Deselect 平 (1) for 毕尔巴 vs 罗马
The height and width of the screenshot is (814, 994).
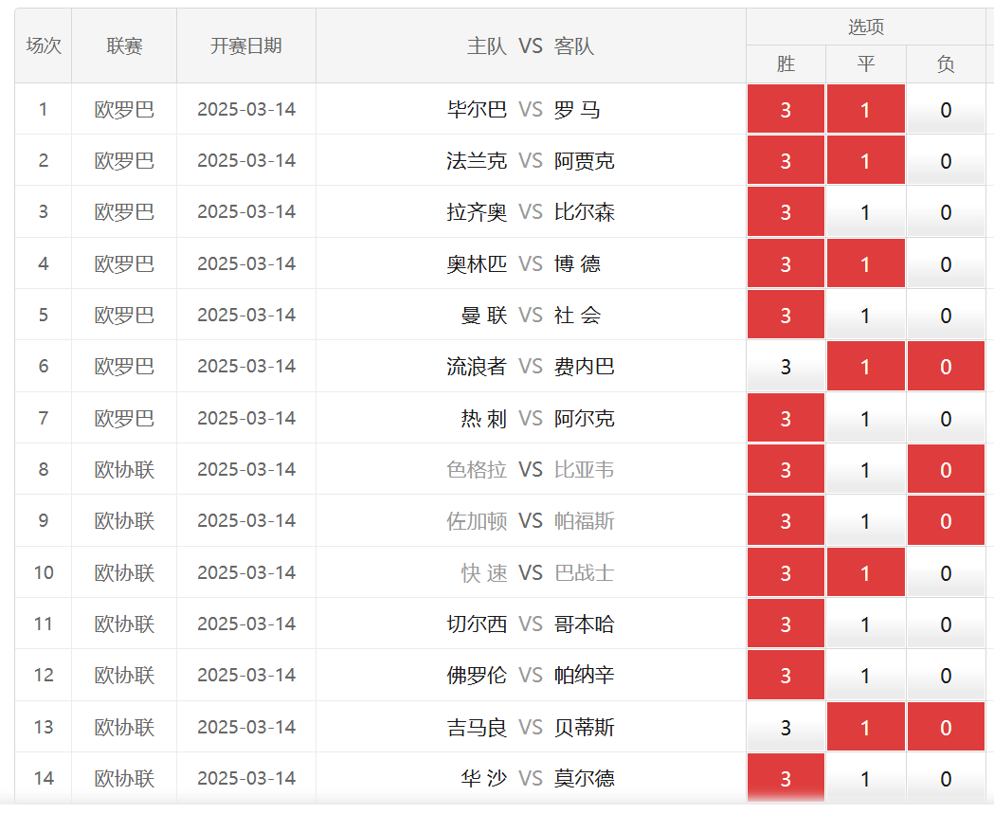tap(865, 109)
